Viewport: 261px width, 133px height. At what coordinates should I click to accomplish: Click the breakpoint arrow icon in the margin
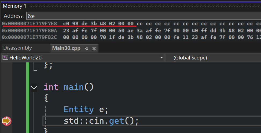point(6,121)
